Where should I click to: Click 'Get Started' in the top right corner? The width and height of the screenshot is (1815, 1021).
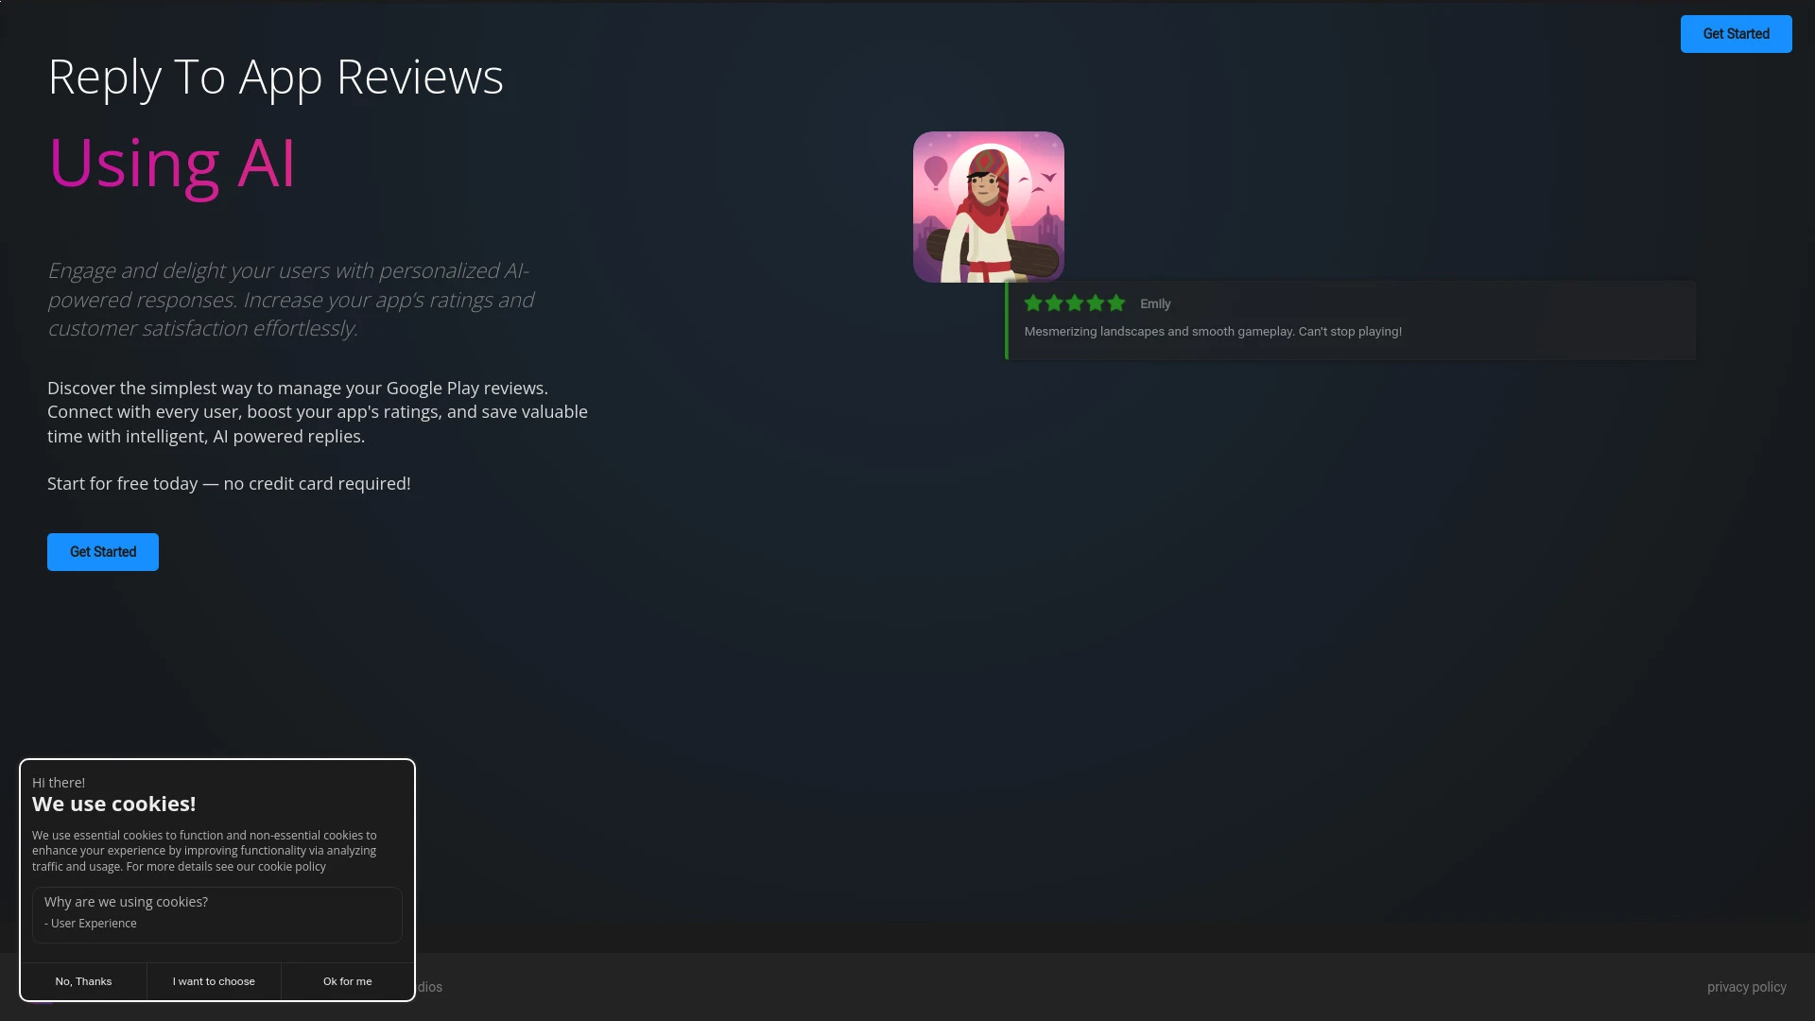pyautogui.click(x=1737, y=33)
